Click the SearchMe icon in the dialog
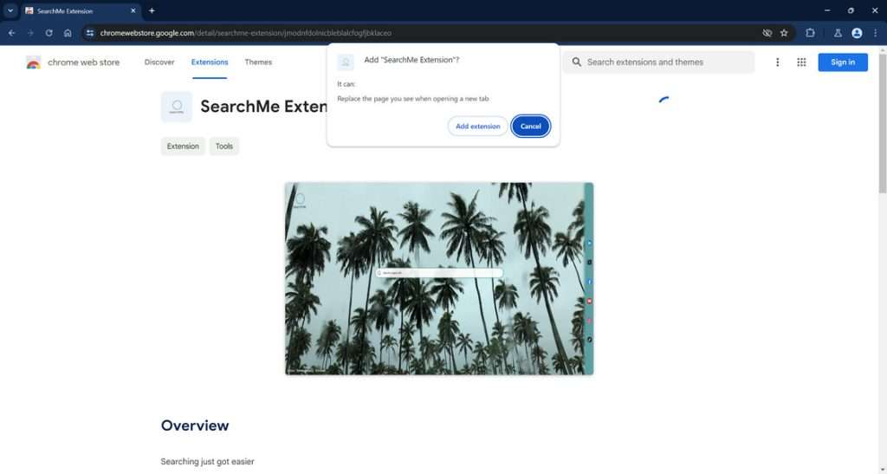This screenshot has width=887, height=474. click(x=346, y=62)
